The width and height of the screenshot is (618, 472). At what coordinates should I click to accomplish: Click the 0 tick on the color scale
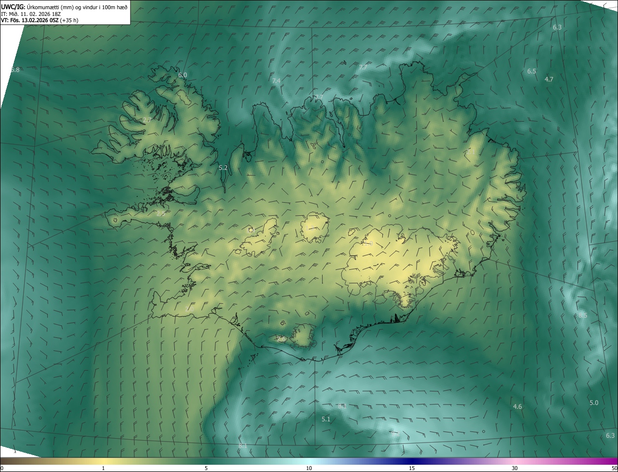(x=2, y=468)
